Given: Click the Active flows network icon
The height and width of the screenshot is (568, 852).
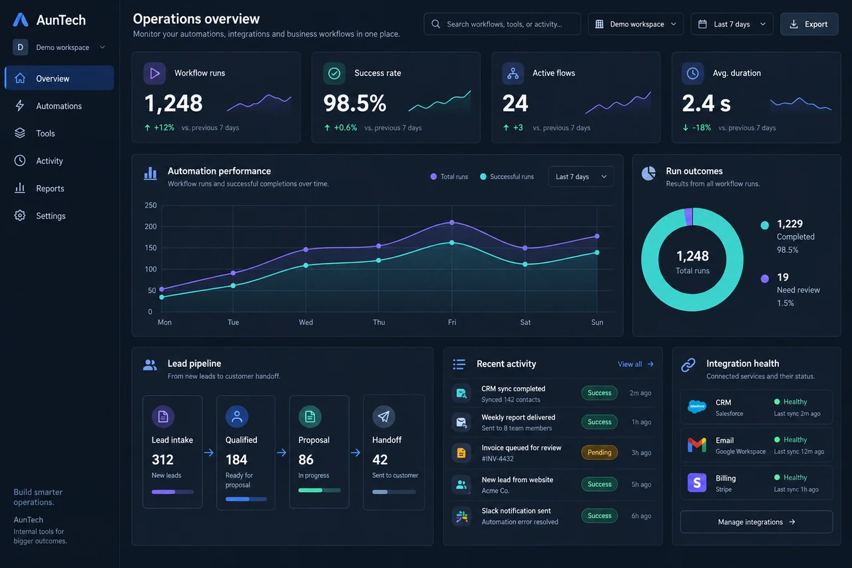Looking at the screenshot, I should 513,73.
